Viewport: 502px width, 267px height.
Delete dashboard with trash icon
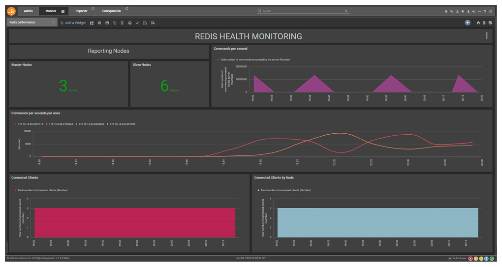tap(122, 23)
